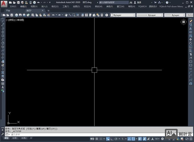Screen dimensions: 194x142
Task: Toggle the 模型 model space button
Action: click(92, 139)
